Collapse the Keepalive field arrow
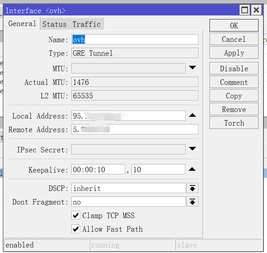267x253 pixels. click(x=192, y=169)
